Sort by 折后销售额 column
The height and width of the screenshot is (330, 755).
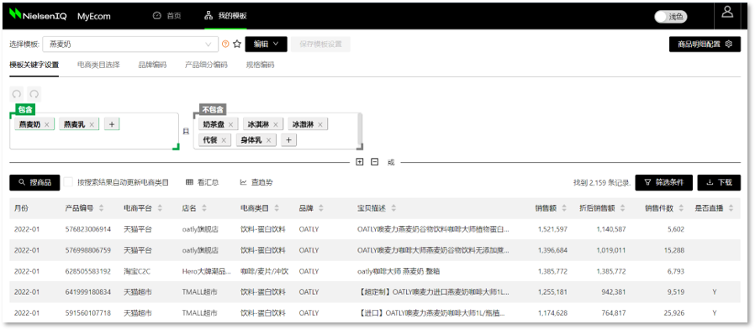point(623,208)
